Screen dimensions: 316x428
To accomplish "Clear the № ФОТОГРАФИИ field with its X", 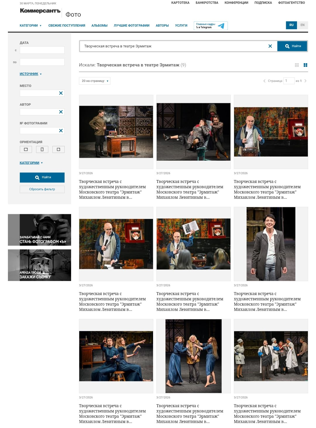I will (61, 131).
